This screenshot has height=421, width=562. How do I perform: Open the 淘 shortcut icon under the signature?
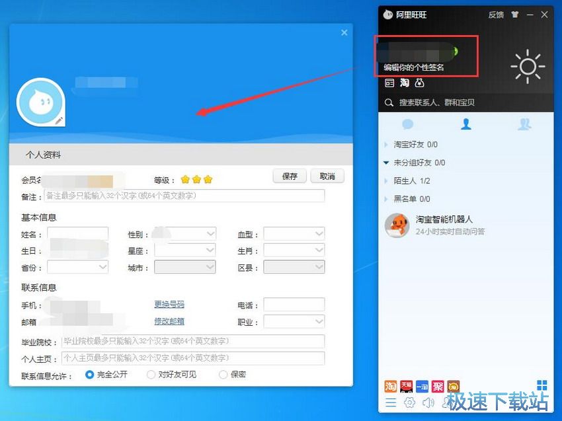tap(405, 83)
